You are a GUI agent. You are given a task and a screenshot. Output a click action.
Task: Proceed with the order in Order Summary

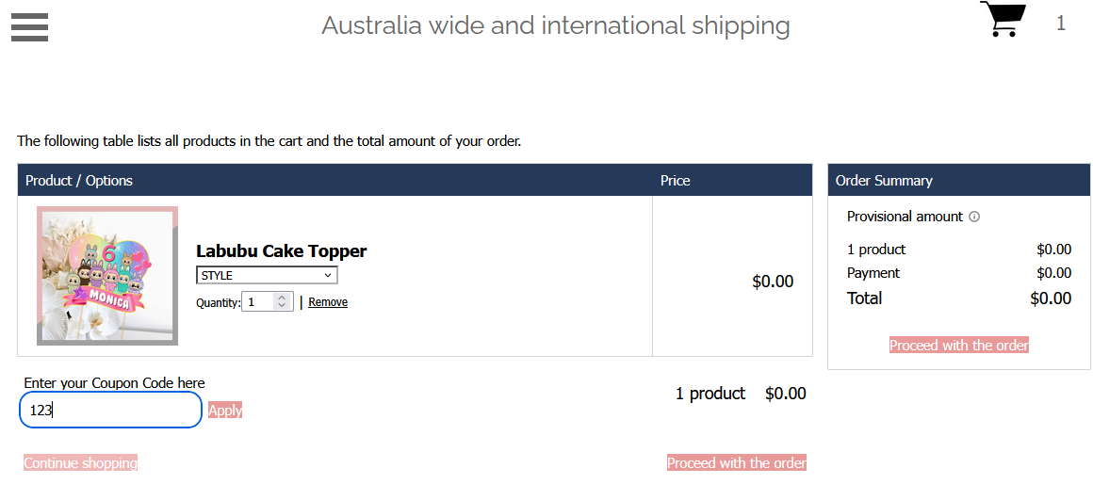958,345
